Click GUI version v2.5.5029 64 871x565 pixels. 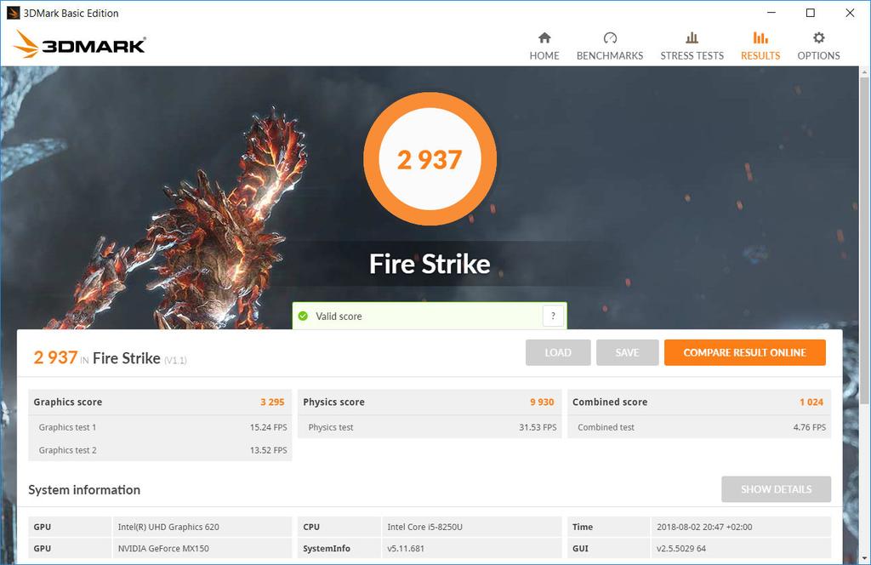[741, 548]
